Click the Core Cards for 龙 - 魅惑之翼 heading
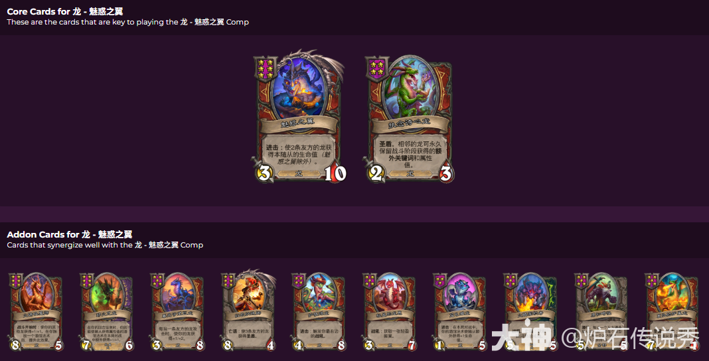 tap(64, 12)
